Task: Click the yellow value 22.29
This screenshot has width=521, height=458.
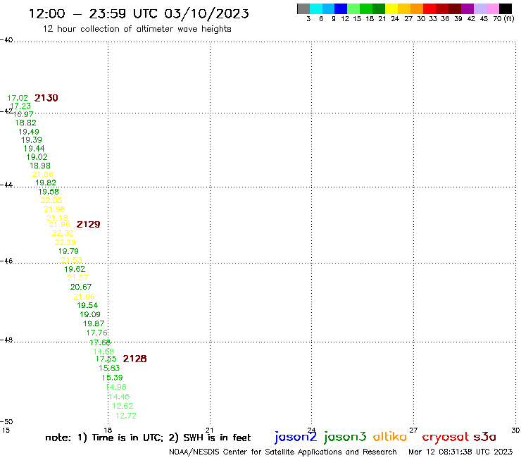Action: point(65,242)
